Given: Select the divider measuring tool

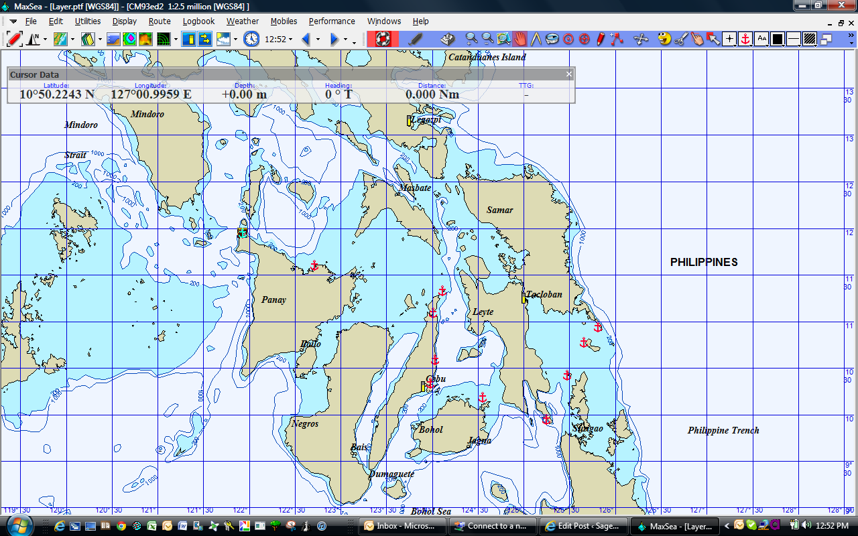Looking at the screenshot, I should pos(536,39).
